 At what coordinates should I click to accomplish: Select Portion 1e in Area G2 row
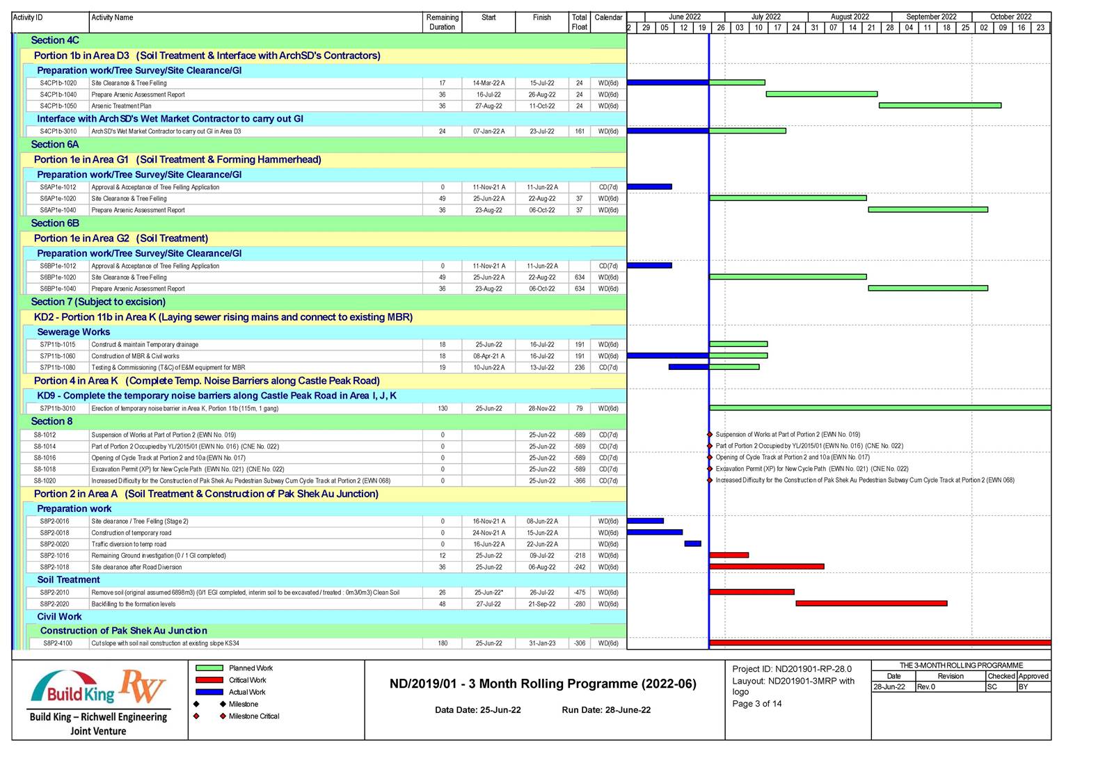pyautogui.click(x=323, y=239)
